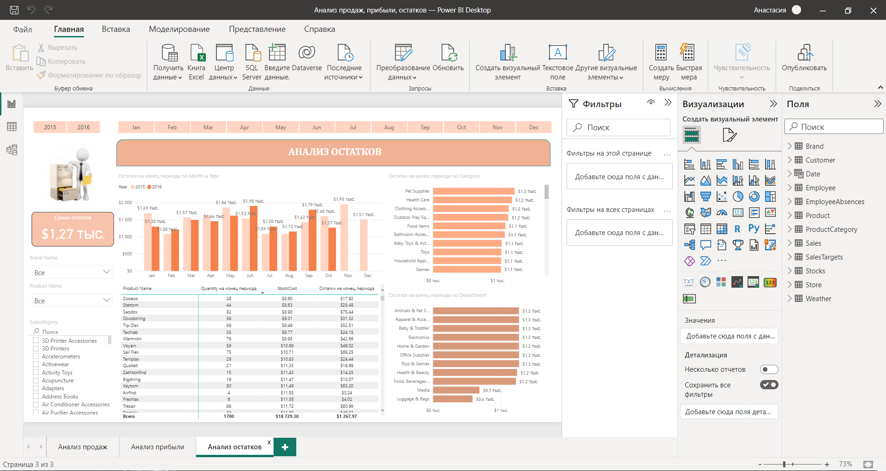Check Acupuncture subcategory
This screenshot has width=886, height=471.
click(x=36, y=380)
